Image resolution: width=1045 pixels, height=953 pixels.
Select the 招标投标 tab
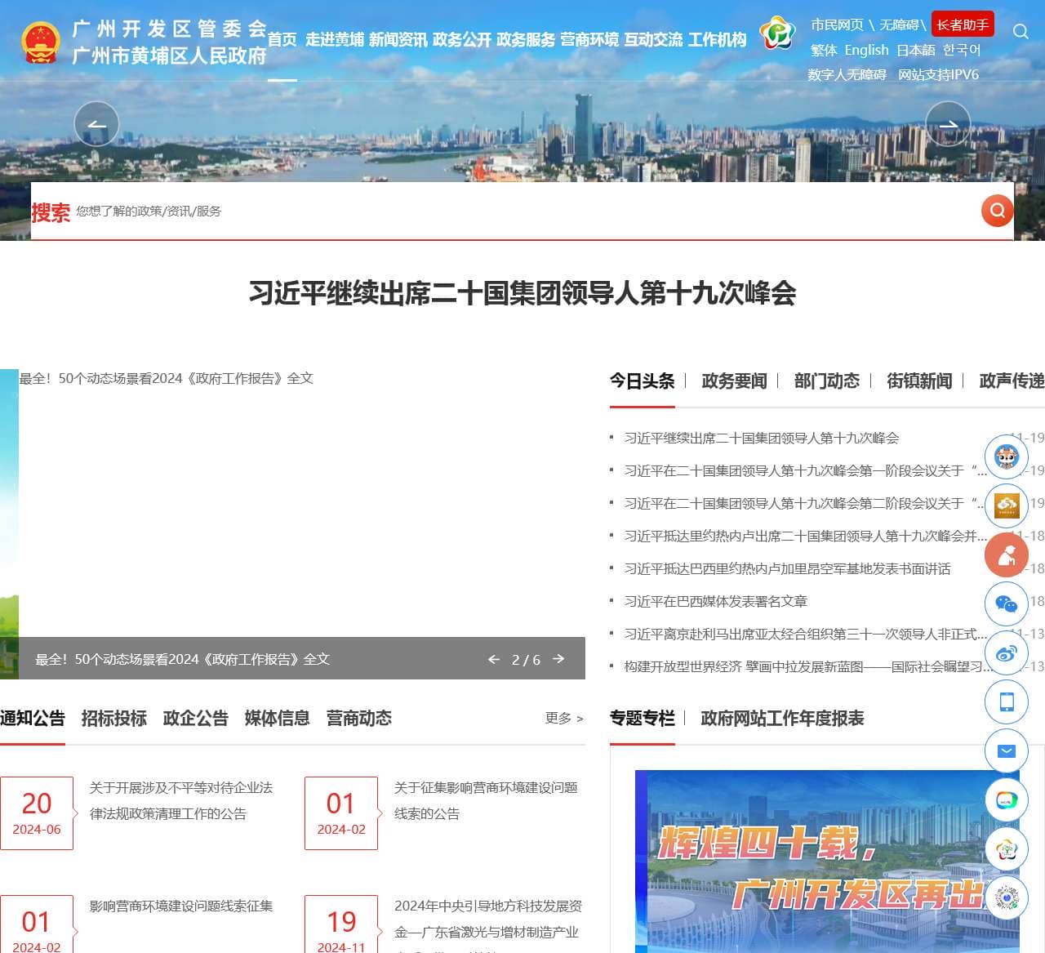pos(113,719)
